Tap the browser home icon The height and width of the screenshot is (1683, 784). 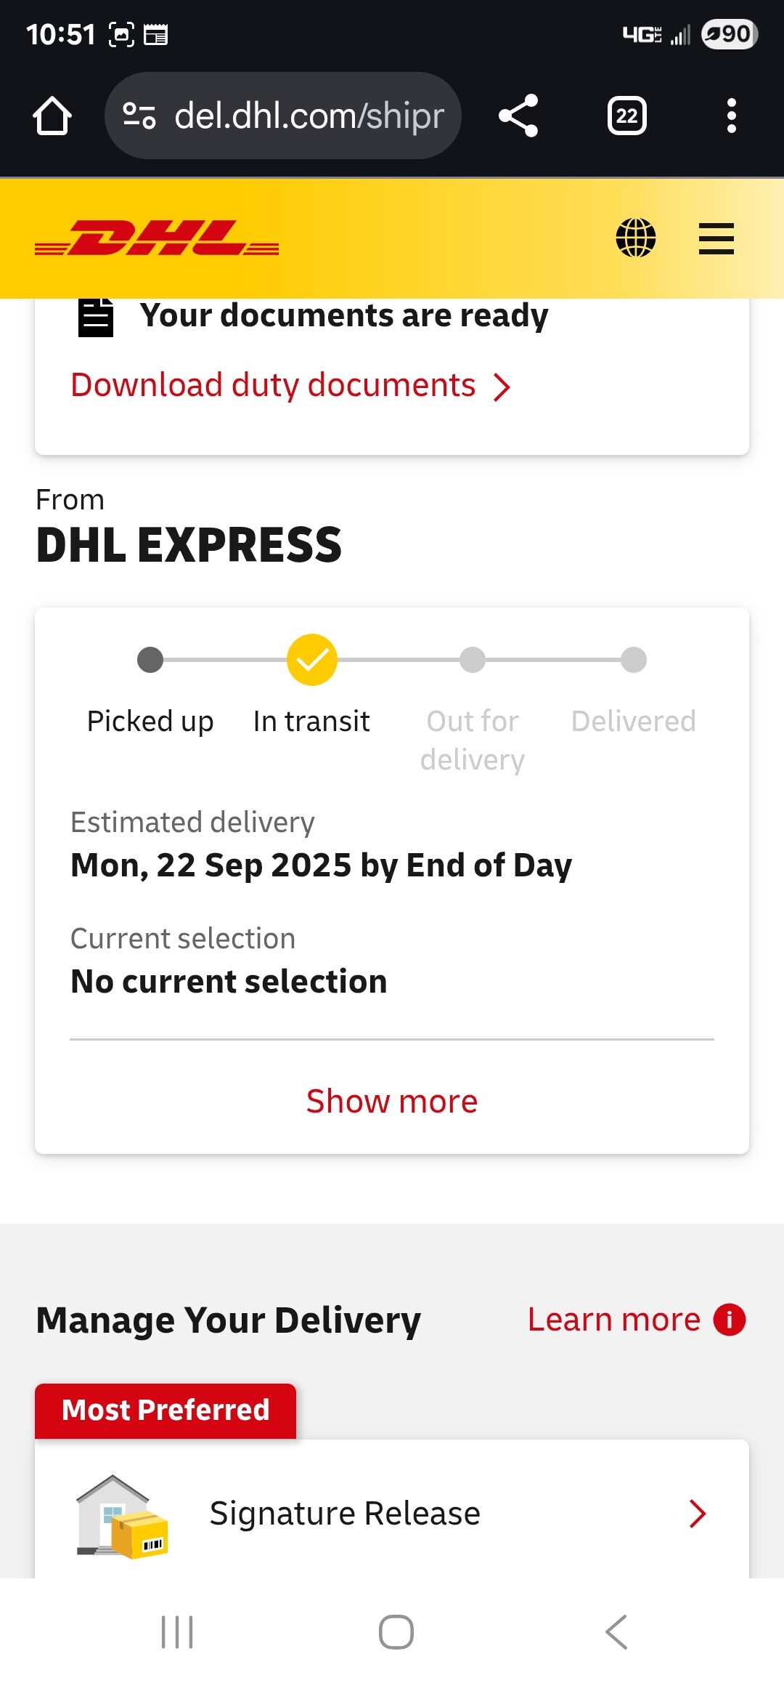click(52, 116)
